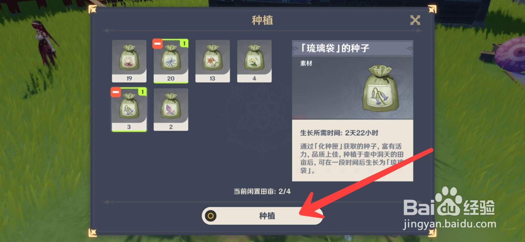Image resolution: width=525 pixels, height=242 pixels.
Task: Click the large seed bag preview image
Action: click(381, 88)
